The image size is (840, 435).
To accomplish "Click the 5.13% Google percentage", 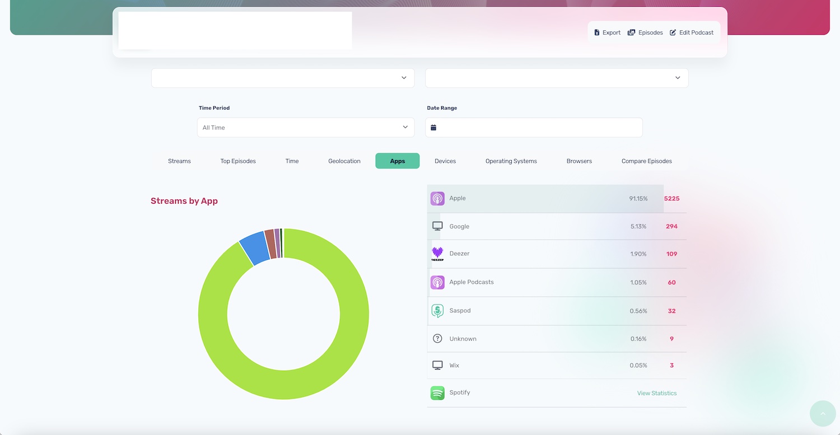I will click(638, 227).
